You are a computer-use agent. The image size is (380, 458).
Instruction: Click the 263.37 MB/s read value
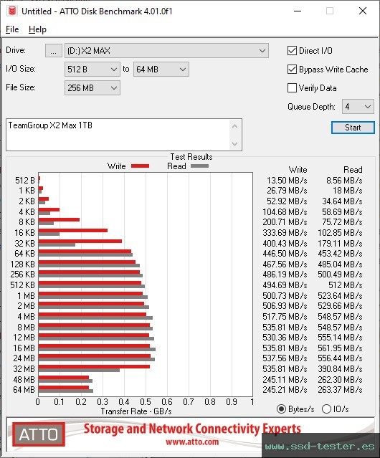[x=341, y=390]
